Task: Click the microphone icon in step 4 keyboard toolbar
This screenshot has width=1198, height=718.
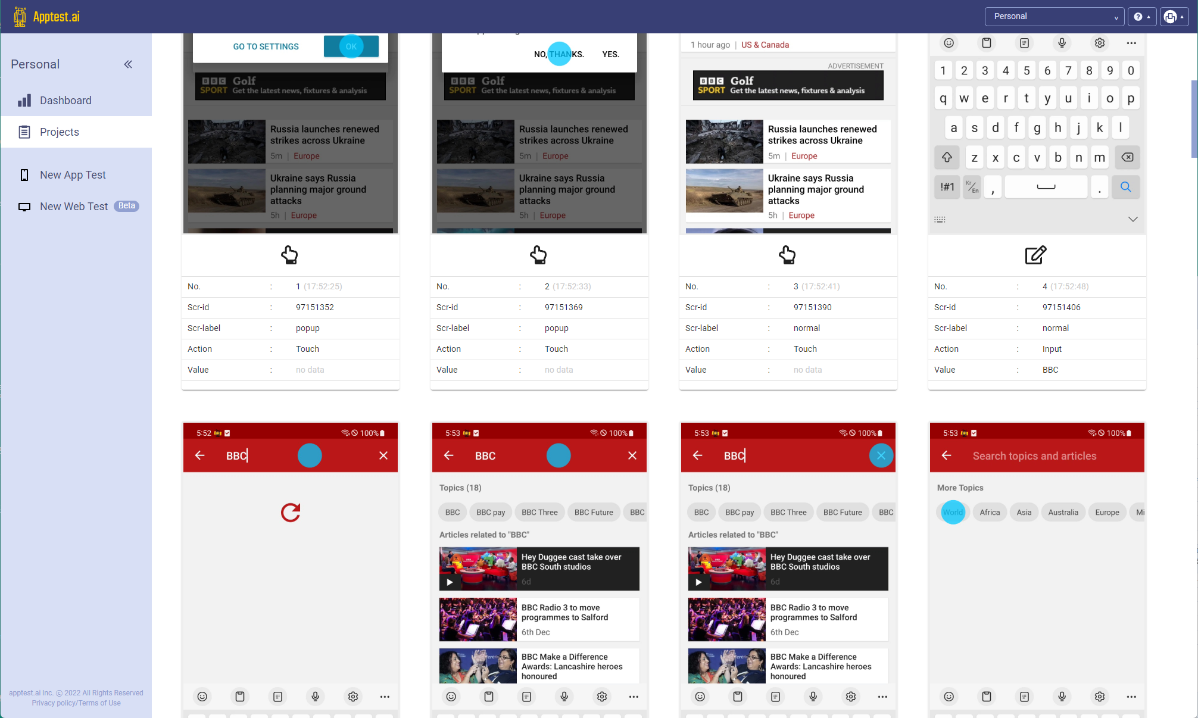Action: [x=1062, y=43]
